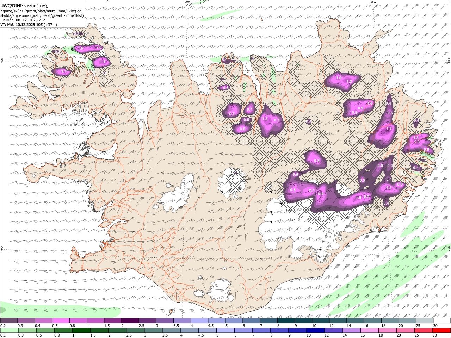Screen dimensions: 451x338
Task: Select the bright red swatch ending the lower legend
Action: [x=442, y=331]
